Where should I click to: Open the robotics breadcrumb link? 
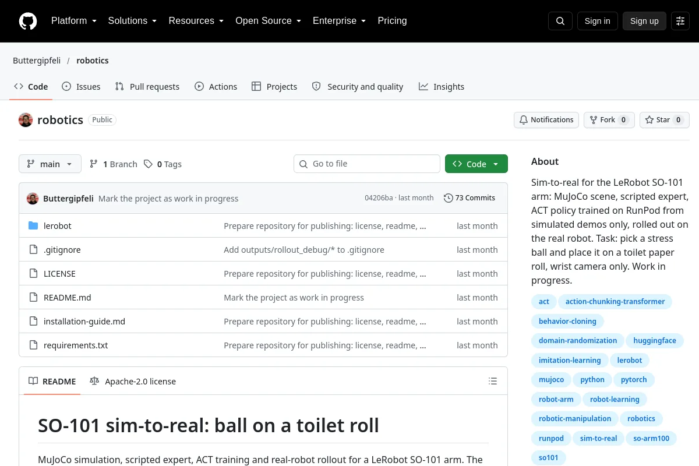(93, 61)
